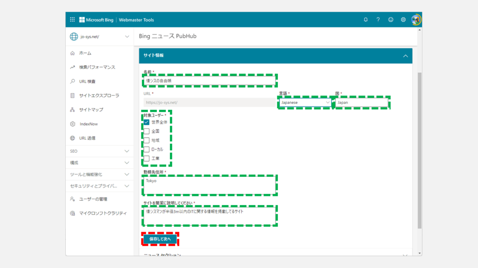
Task: Click the Microsoft Bing logo
Action: (x=97, y=20)
